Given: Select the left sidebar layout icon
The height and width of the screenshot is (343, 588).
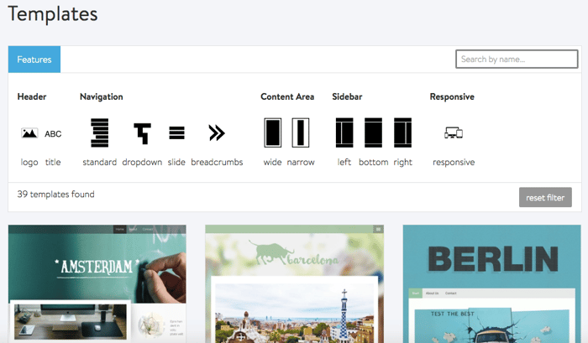Looking at the screenshot, I should [x=344, y=133].
